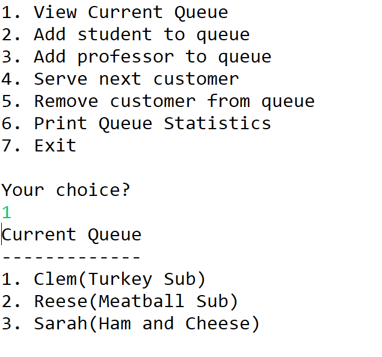Click the word 'professor' in option 3
Screen dimensions: 382x357
point(126,58)
